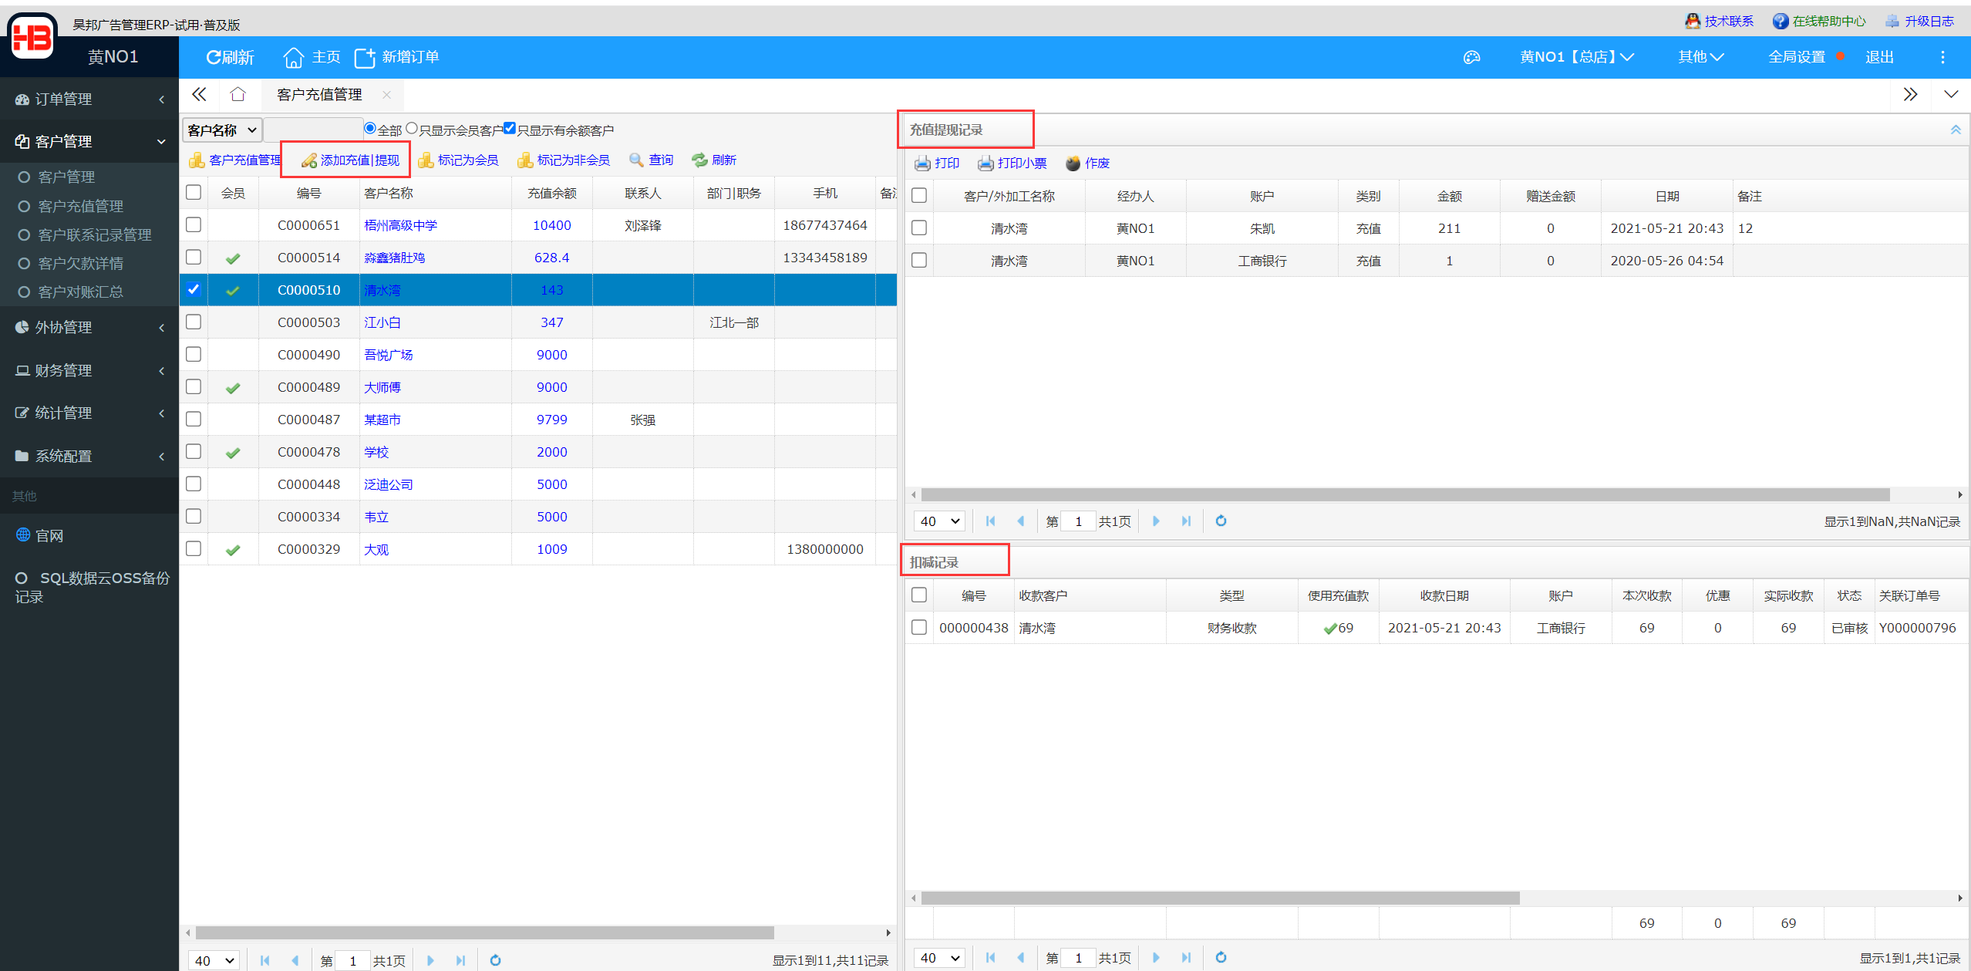Click the 打印 print button
The width and height of the screenshot is (1971, 971).
(937, 163)
